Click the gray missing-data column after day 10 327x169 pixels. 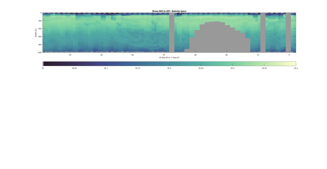pyautogui.click(x=263, y=33)
